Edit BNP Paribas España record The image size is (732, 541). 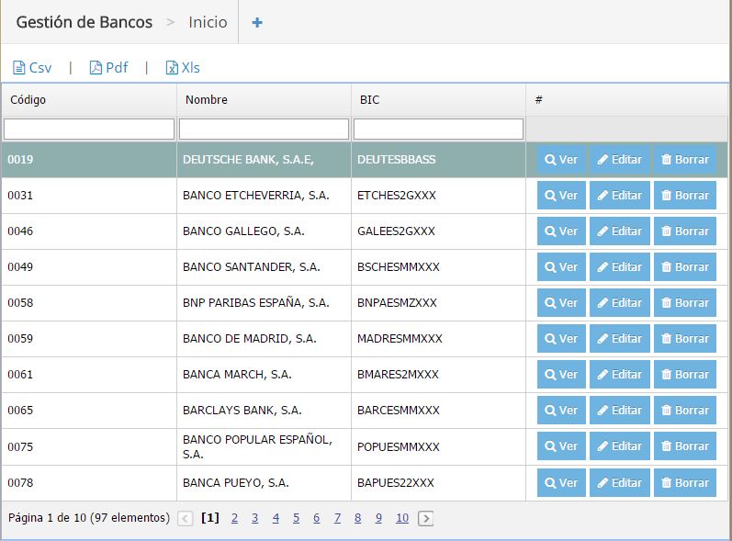[x=620, y=302]
